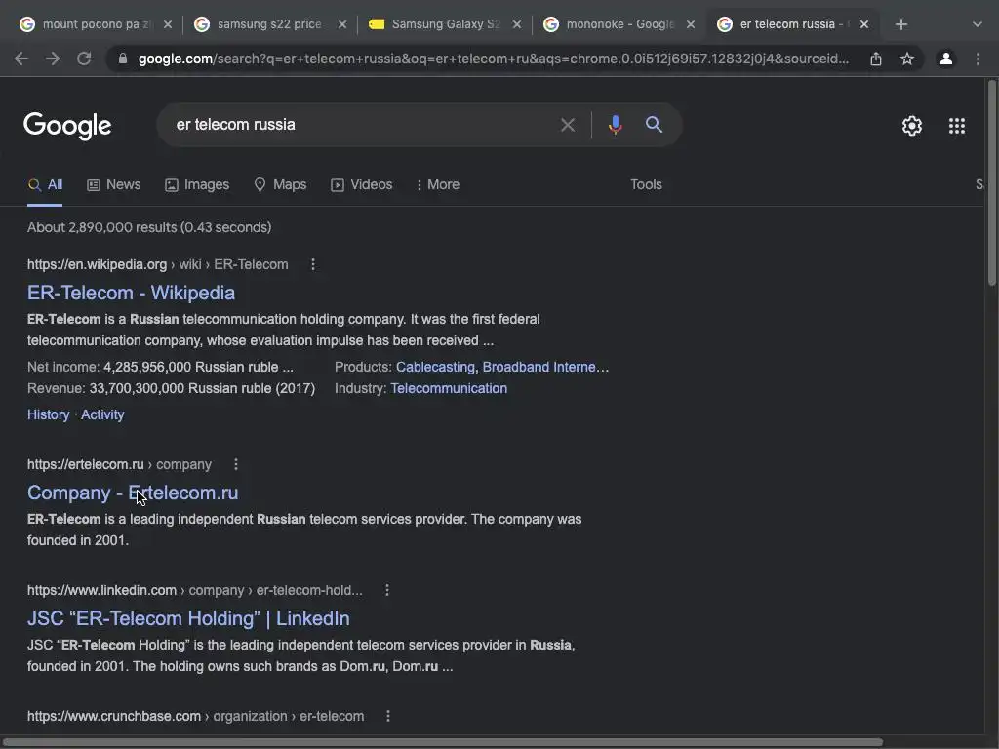Click the Google logo
The height and width of the screenshot is (749, 999).
click(x=67, y=126)
